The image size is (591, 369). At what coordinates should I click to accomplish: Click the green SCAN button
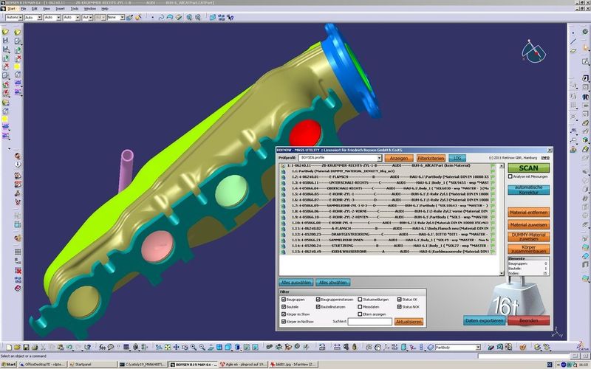pos(528,168)
